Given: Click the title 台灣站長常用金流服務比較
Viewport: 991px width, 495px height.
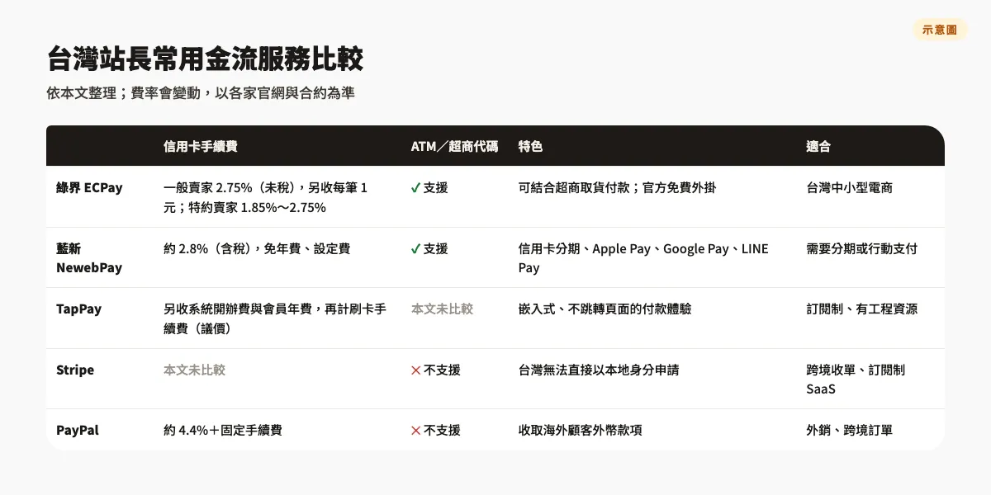Looking at the screenshot, I should pyautogui.click(x=205, y=59).
